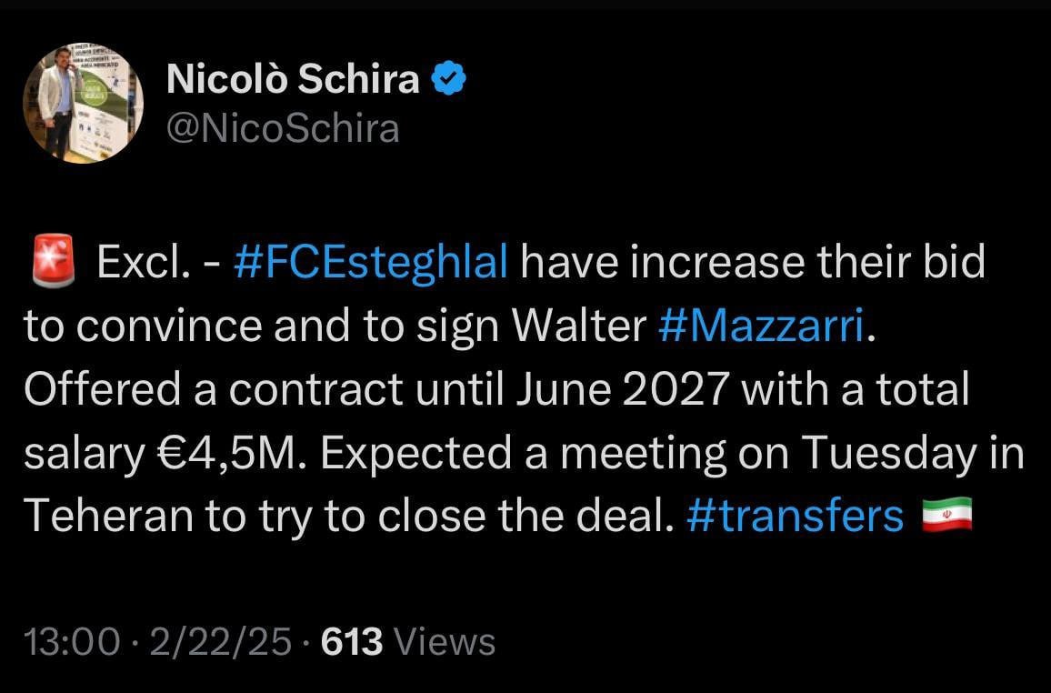The image size is (1051, 693).
Task: Open the #FCEsteghlal hashtag
Action: point(371,262)
